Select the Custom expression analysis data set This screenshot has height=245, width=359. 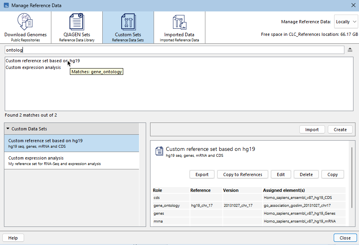click(71, 160)
